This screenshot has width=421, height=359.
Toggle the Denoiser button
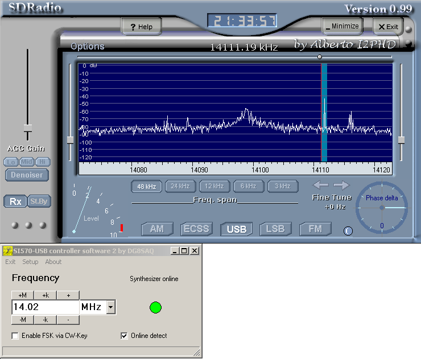point(27,175)
